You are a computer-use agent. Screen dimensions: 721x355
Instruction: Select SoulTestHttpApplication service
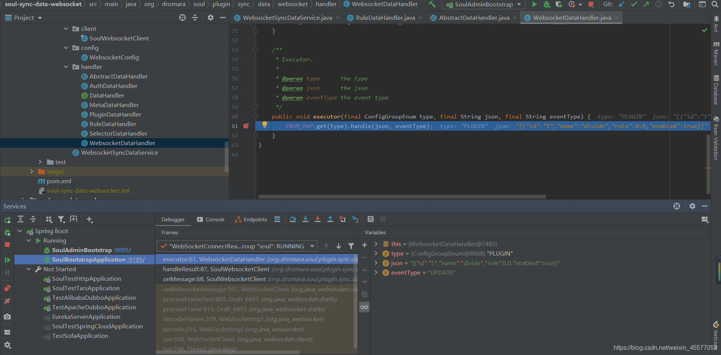coord(86,279)
